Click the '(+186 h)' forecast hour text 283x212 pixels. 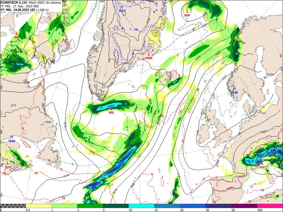(42, 10)
